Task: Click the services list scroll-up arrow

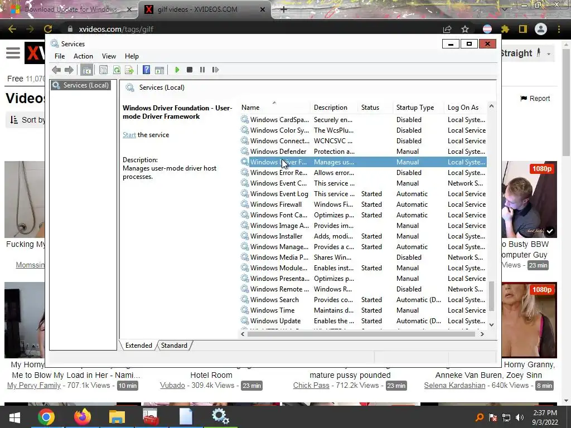Action: click(491, 106)
